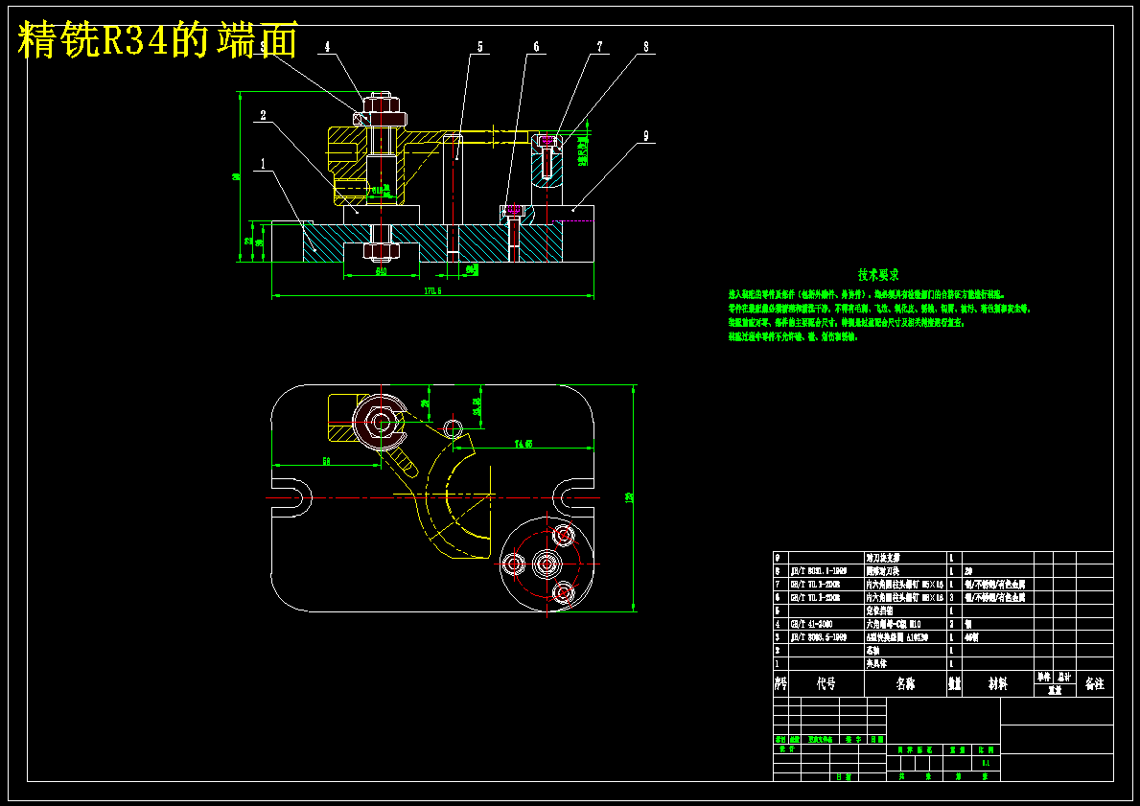Click the "备注" column header in parts table

coord(1094,684)
